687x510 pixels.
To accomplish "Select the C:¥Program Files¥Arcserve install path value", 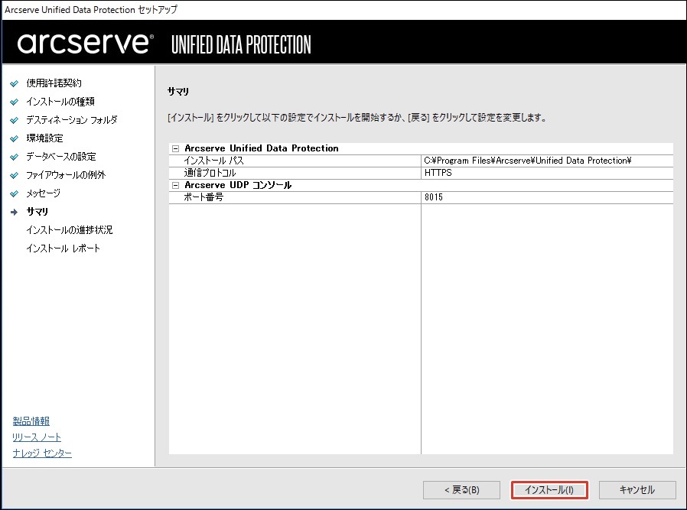I will [528, 161].
